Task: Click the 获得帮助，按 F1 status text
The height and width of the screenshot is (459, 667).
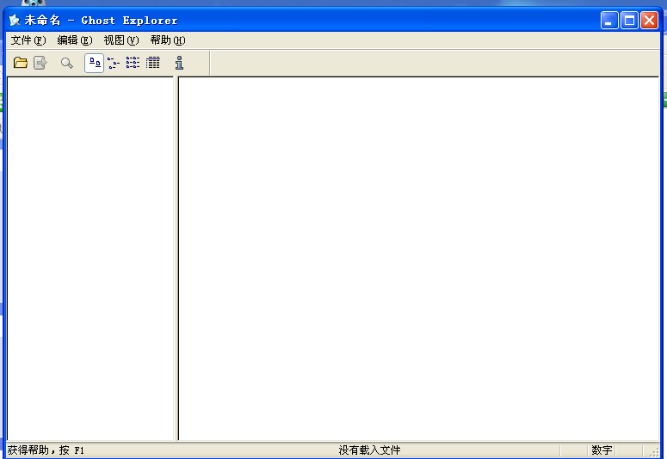Action: [46, 450]
